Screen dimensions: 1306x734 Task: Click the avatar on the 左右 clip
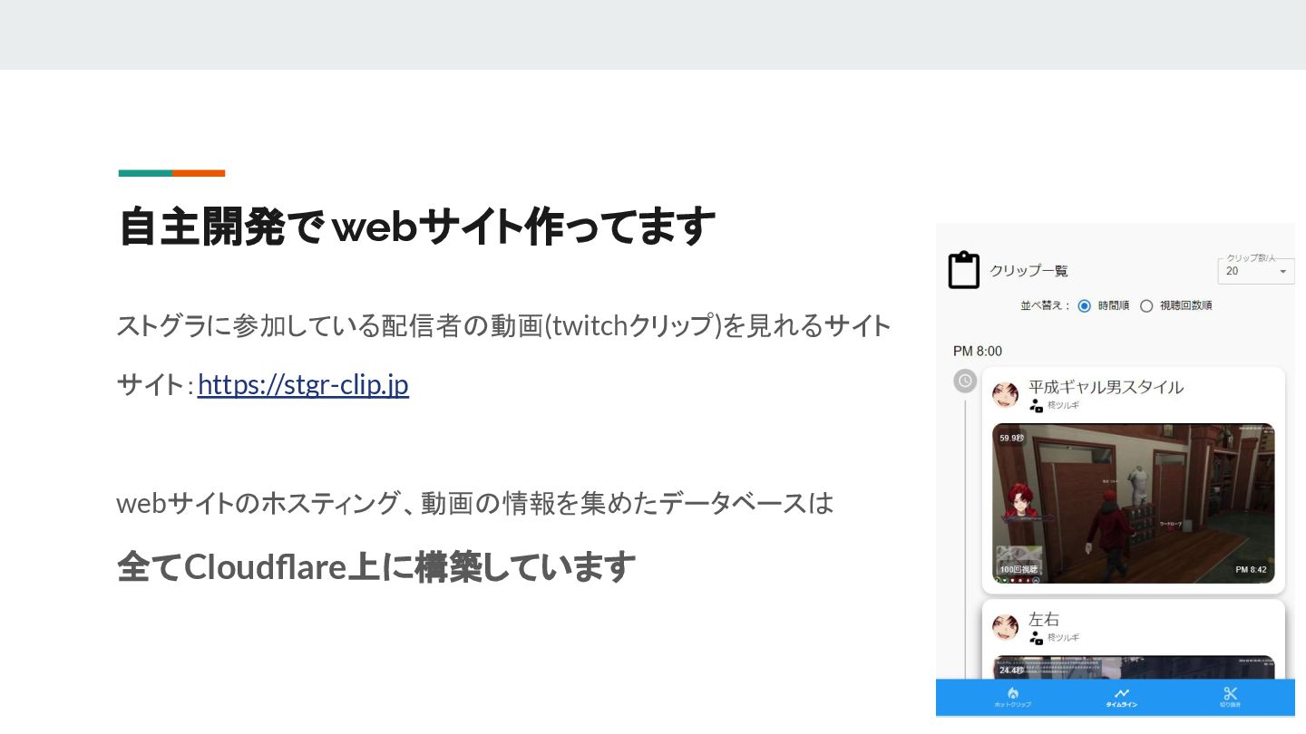click(x=1005, y=627)
